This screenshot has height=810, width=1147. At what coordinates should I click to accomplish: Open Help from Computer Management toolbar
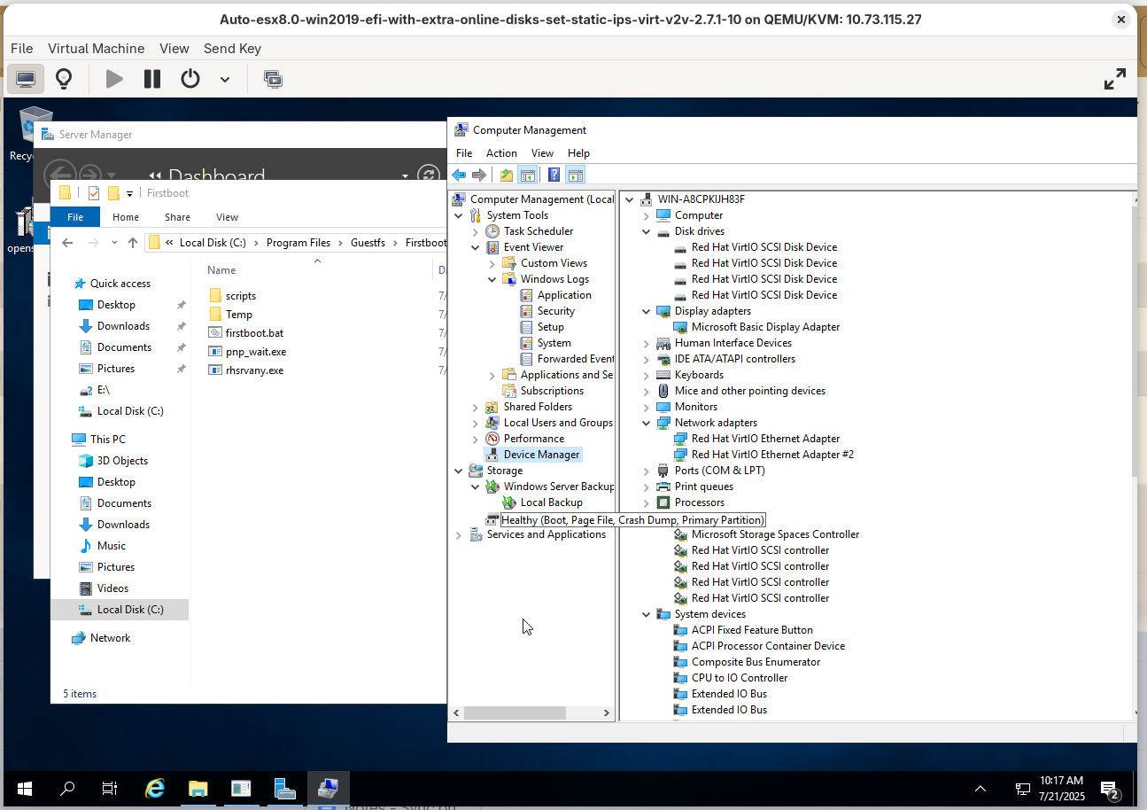pos(554,175)
